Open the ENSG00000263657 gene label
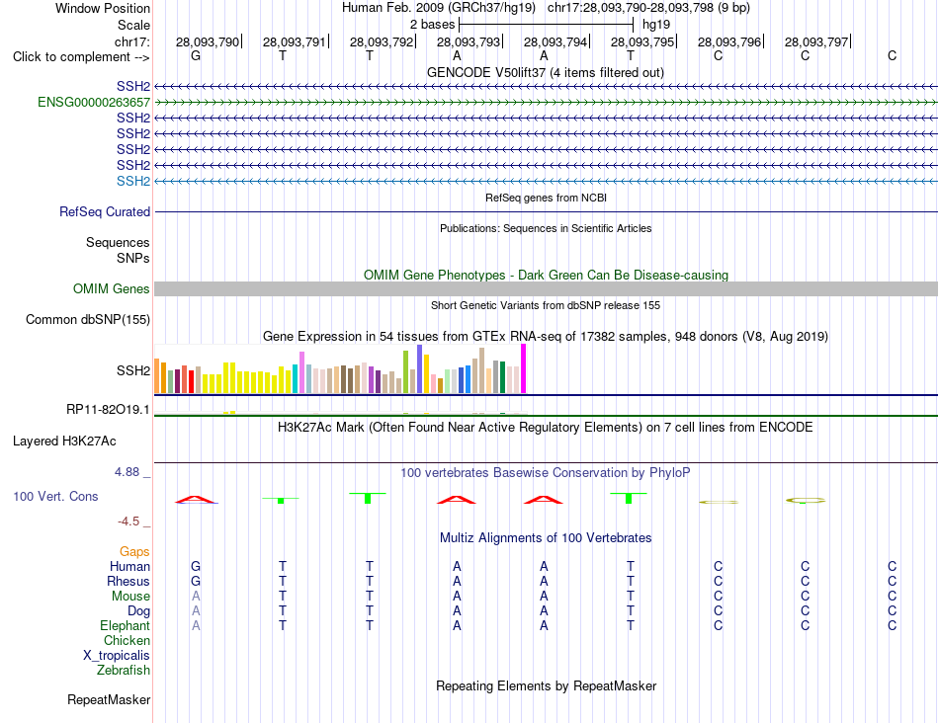This screenshot has width=939, height=723. coord(94,103)
